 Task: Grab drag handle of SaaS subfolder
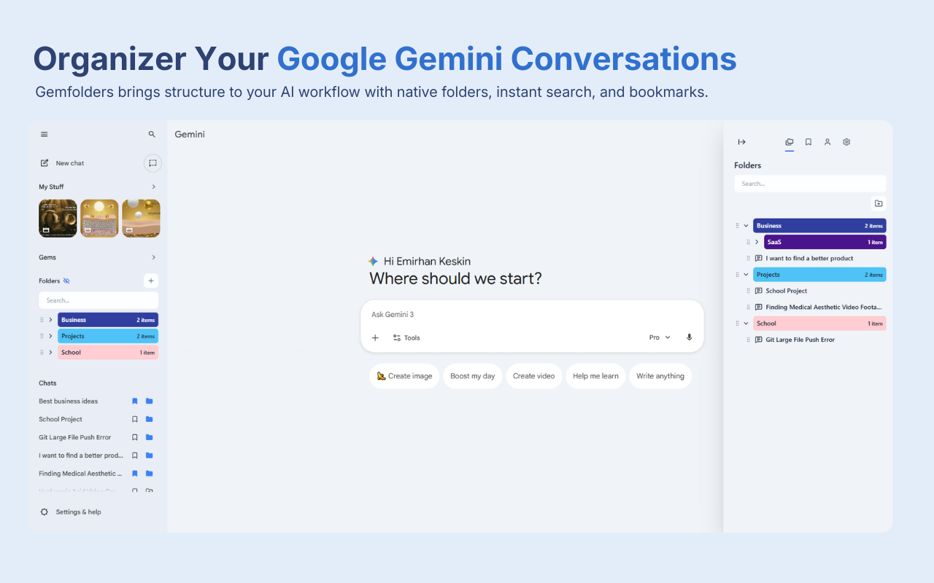(748, 242)
